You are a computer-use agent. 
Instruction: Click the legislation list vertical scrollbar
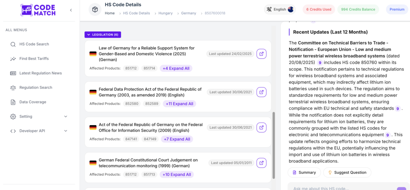tap(273, 145)
